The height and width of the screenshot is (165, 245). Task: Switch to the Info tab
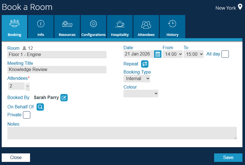41,27
